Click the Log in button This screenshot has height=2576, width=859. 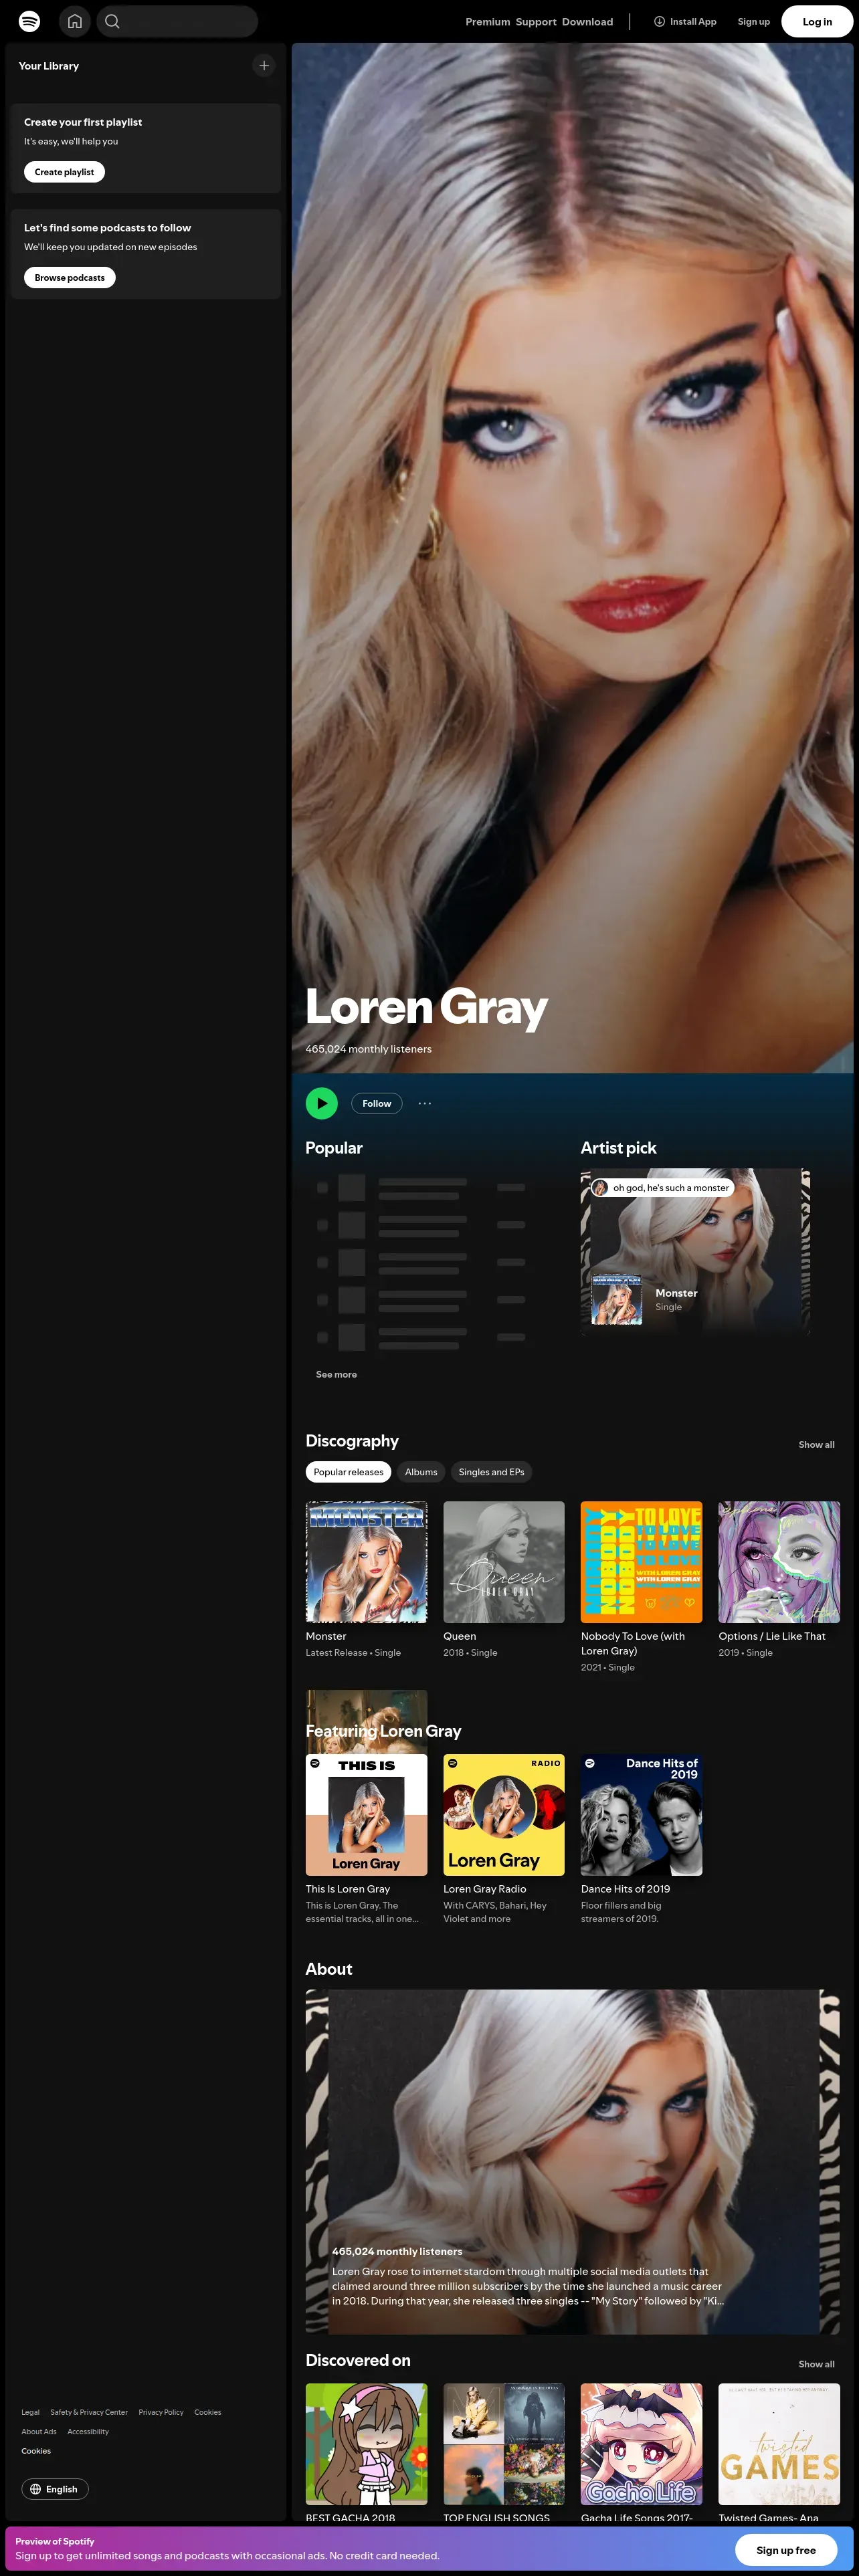(x=817, y=22)
